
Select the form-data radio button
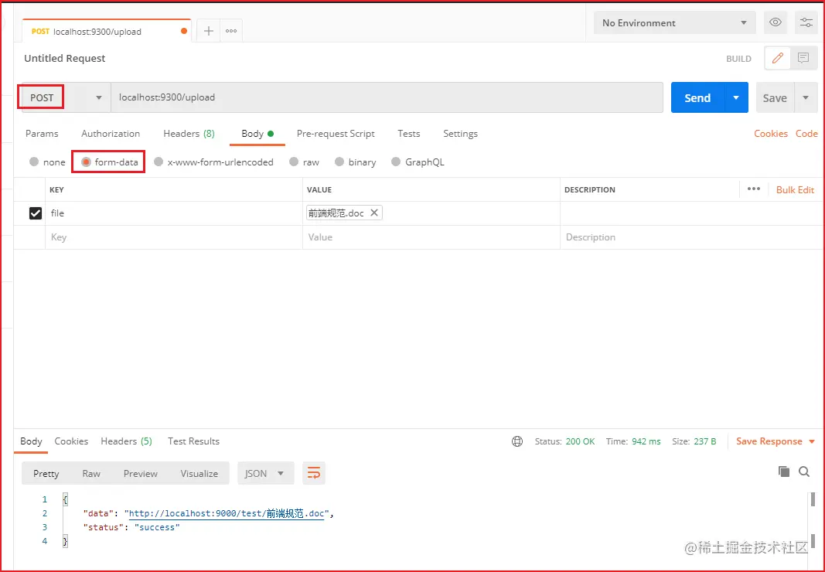click(87, 162)
